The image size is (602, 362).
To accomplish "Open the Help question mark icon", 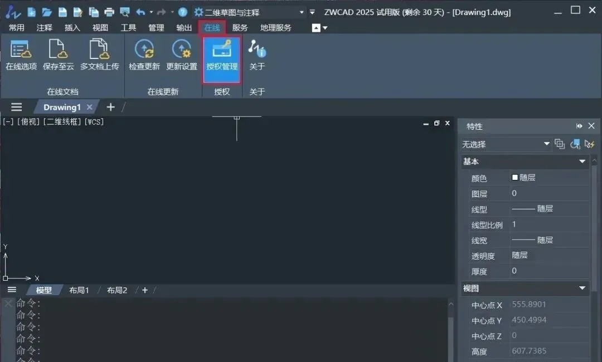I will point(183,12).
